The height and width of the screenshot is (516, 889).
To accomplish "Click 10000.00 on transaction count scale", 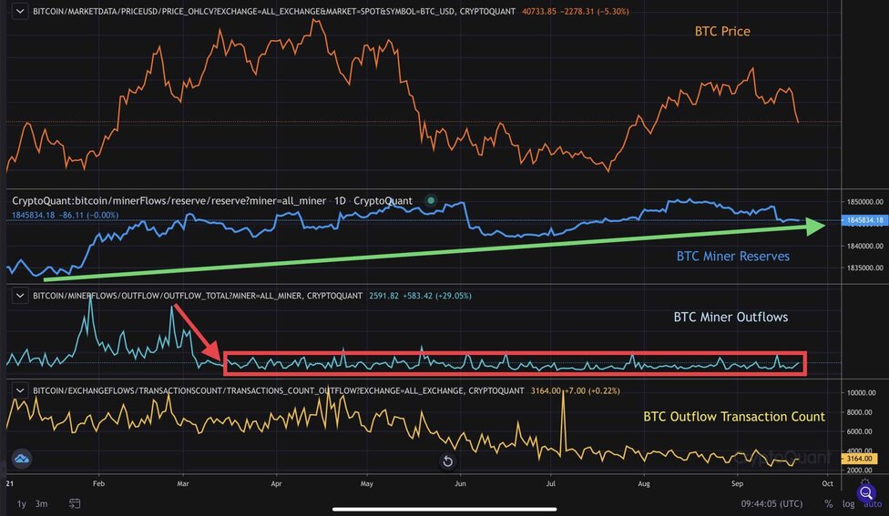I will [862, 393].
